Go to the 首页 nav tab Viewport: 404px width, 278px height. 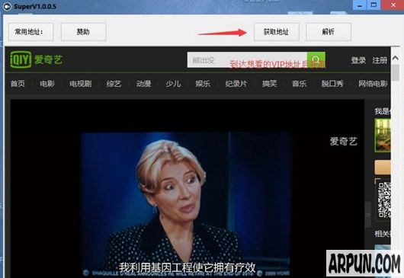pyautogui.click(x=18, y=84)
